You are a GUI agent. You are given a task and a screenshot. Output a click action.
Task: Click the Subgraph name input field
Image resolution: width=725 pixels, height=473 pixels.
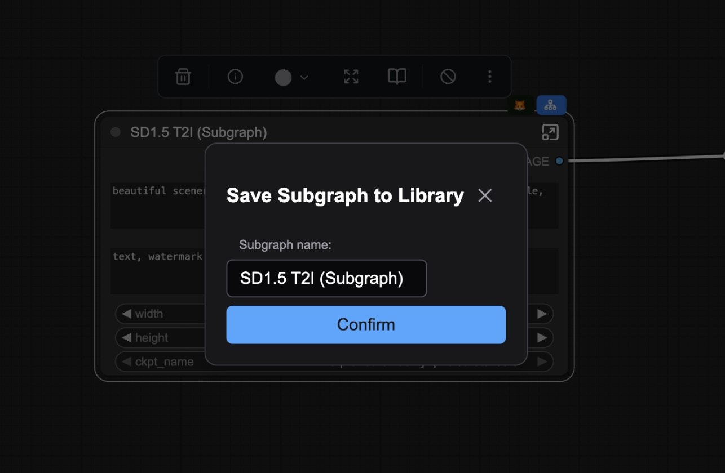(326, 278)
